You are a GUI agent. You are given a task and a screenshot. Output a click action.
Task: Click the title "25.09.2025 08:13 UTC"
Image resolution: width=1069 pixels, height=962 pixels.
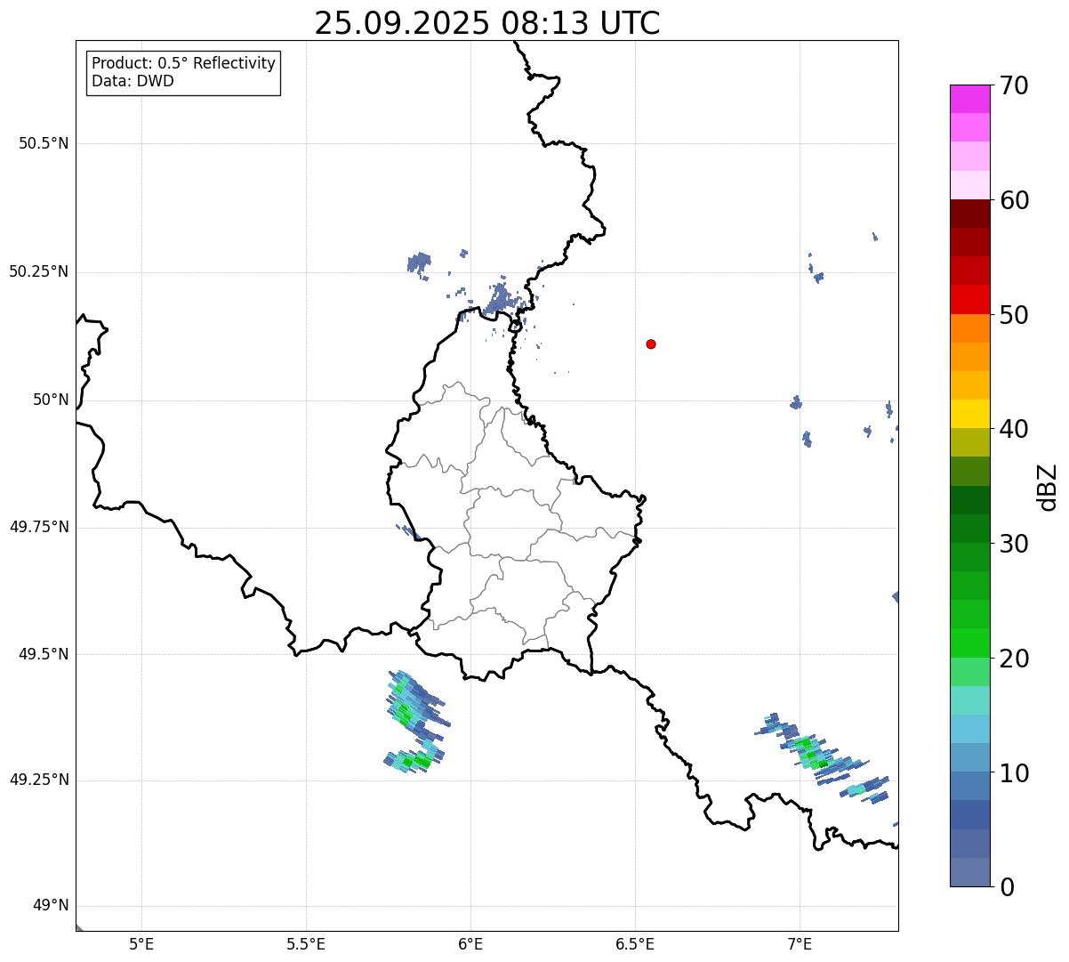click(486, 23)
